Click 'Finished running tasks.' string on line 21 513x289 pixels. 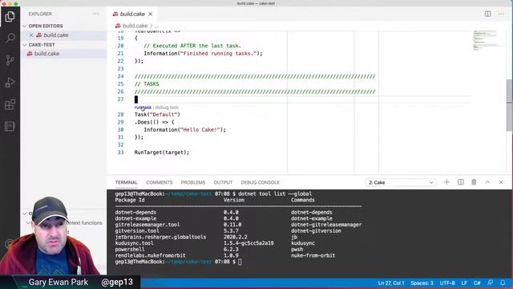pyautogui.click(x=219, y=54)
